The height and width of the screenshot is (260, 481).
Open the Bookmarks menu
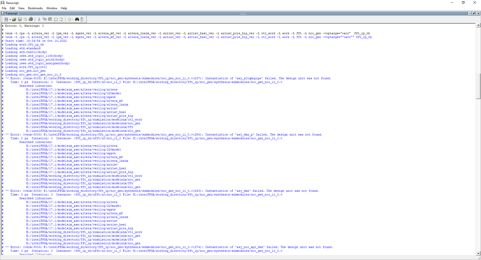pyautogui.click(x=35, y=8)
